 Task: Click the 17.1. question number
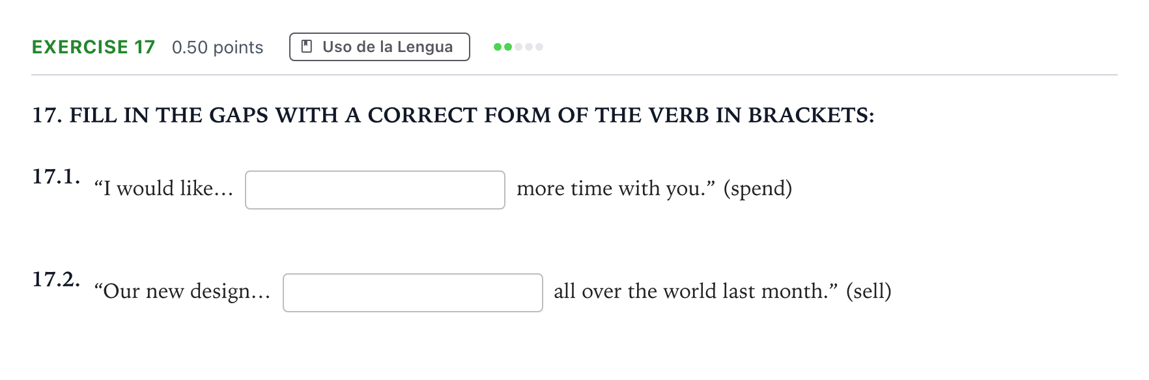pyautogui.click(x=57, y=176)
